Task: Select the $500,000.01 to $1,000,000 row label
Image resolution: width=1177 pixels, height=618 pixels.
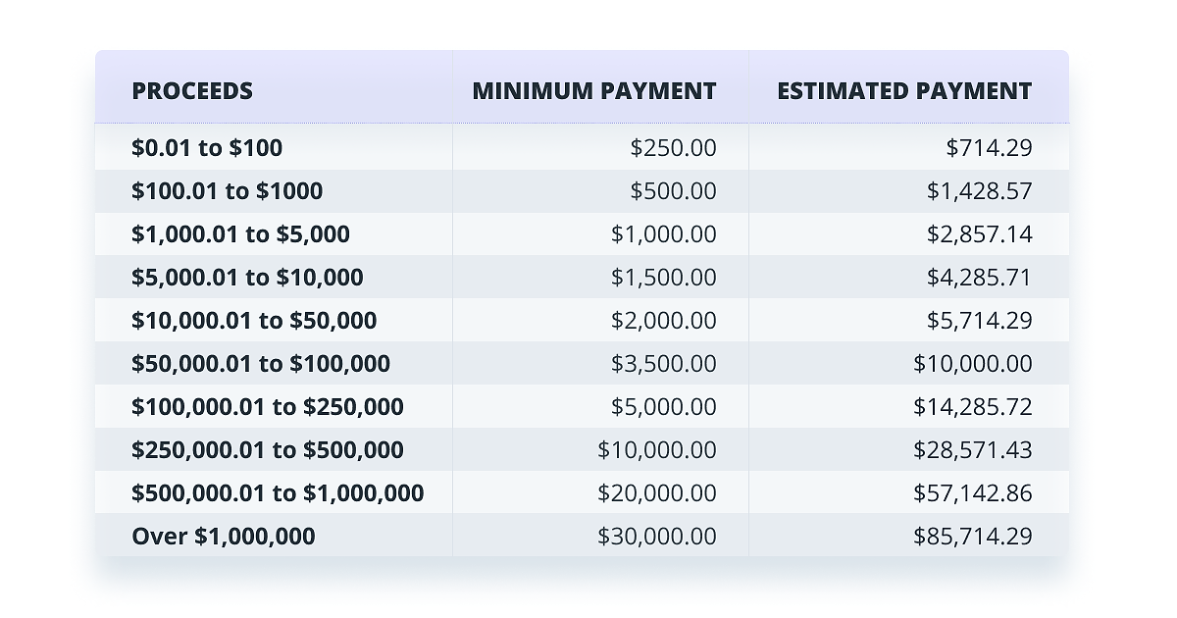Action: (x=278, y=493)
